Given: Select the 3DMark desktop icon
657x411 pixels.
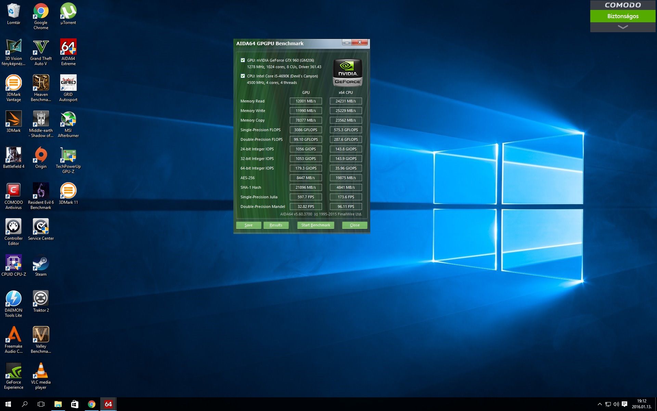Looking at the screenshot, I should 14,122.
